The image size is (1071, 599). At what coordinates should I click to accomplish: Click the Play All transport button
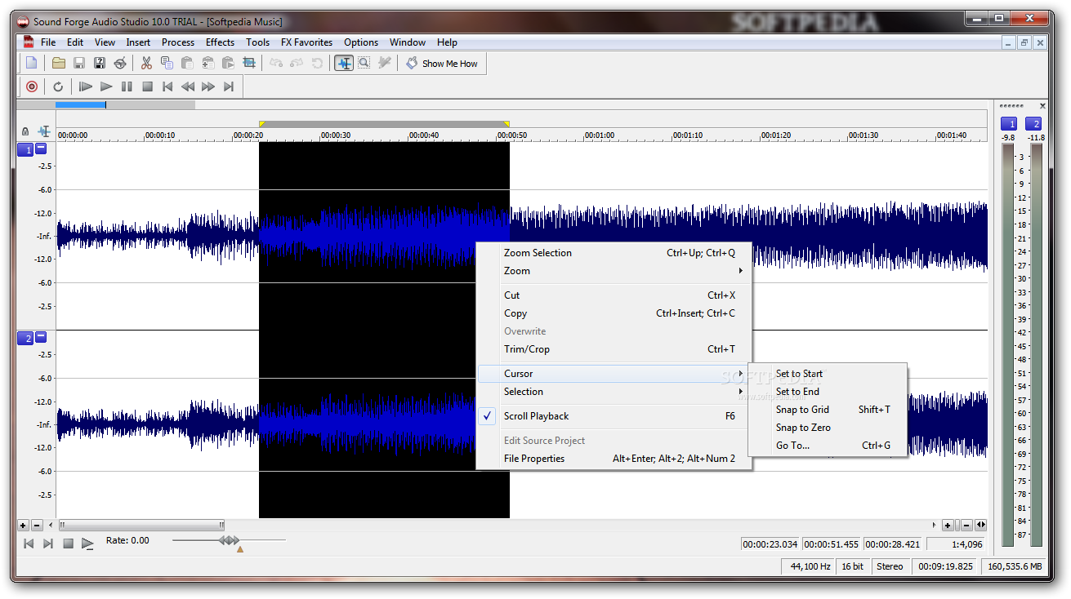click(x=85, y=87)
